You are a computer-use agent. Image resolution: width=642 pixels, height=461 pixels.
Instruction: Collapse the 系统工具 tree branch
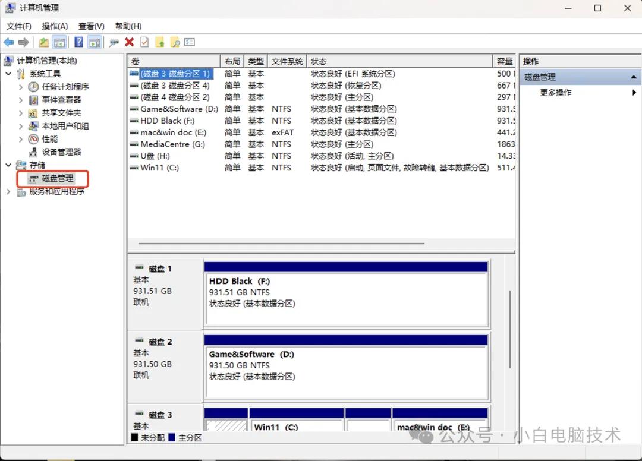pos(8,73)
